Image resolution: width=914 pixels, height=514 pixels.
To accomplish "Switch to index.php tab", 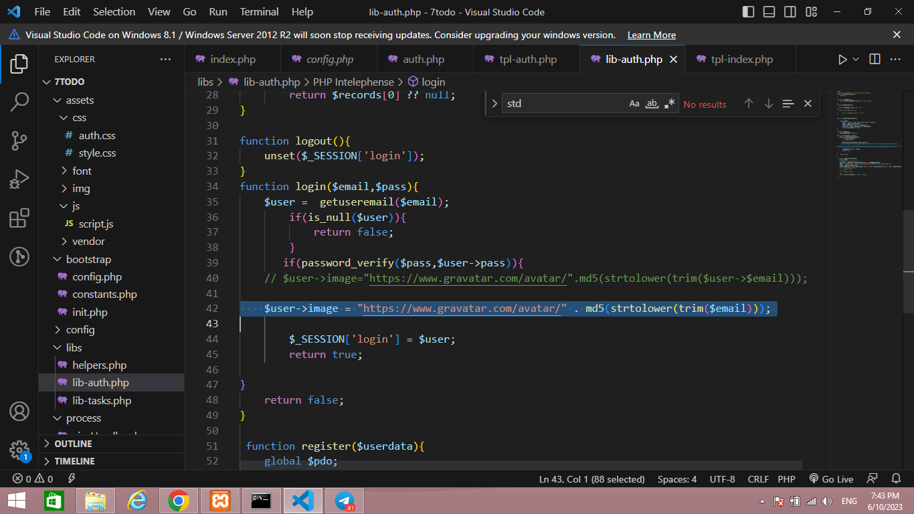I will coord(233,60).
